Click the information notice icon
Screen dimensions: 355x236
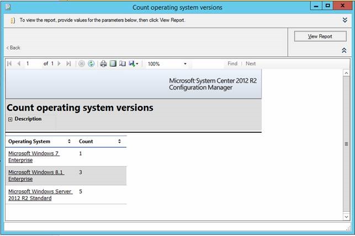13,20
